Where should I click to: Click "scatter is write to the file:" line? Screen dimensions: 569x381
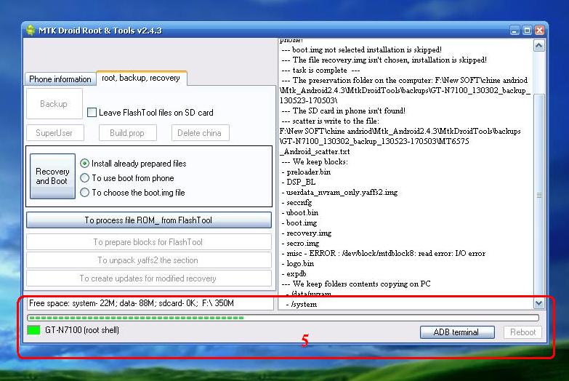click(331, 121)
